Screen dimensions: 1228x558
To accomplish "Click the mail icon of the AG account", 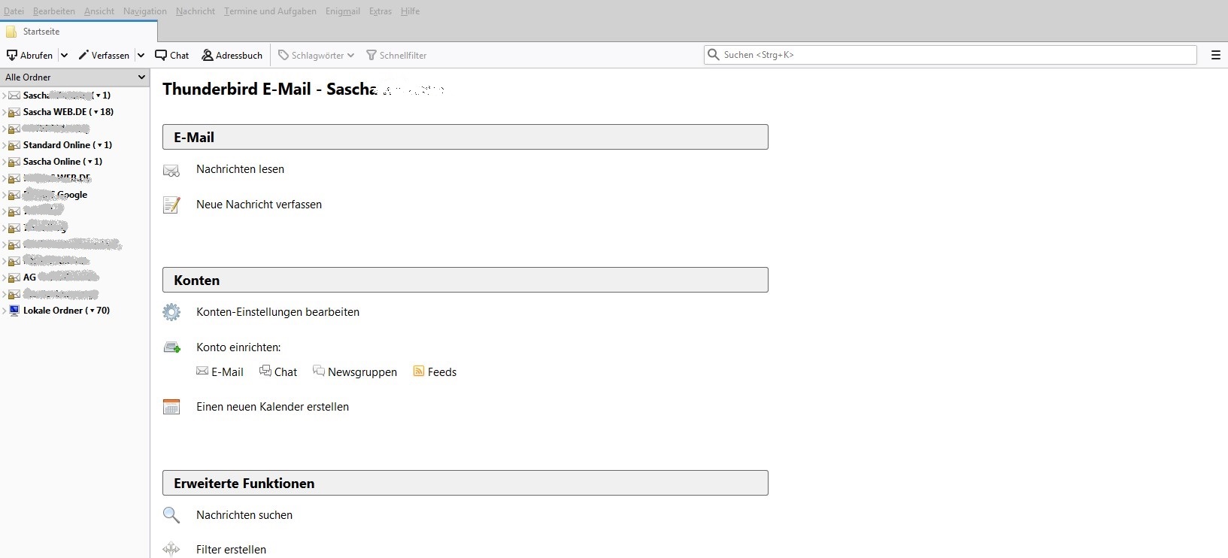I will pos(14,277).
